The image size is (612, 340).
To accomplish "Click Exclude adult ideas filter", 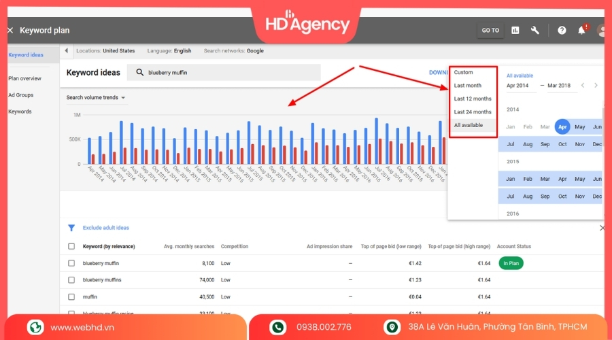I will click(x=106, y=228).
